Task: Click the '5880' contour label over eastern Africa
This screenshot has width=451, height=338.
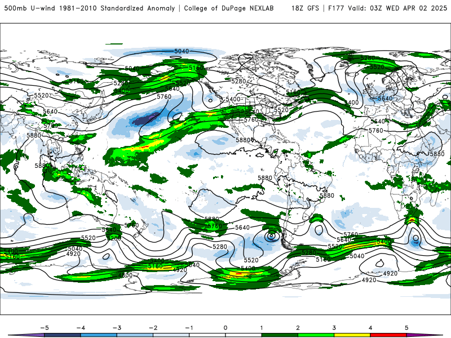Action: pyautogui.click(x=437, y=154)
